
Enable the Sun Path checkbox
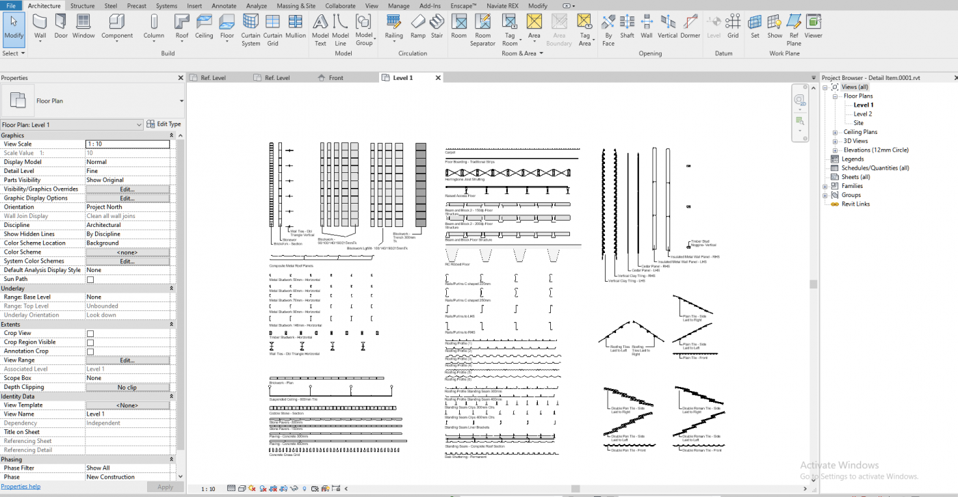click(90, 279)
